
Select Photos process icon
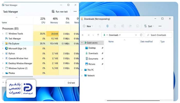click(6, 73)
